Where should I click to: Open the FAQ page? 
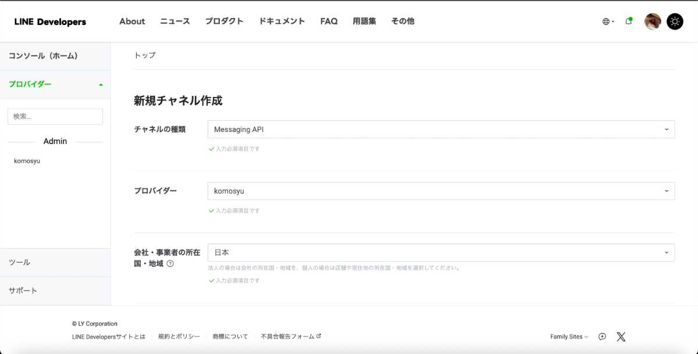(x=329, y=21)
